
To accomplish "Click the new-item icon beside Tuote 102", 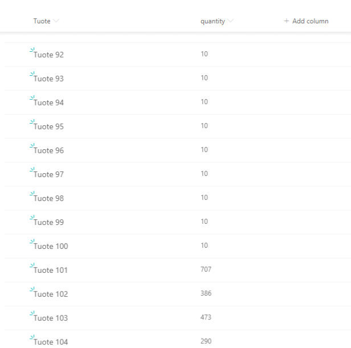I will tap(32, 290).
